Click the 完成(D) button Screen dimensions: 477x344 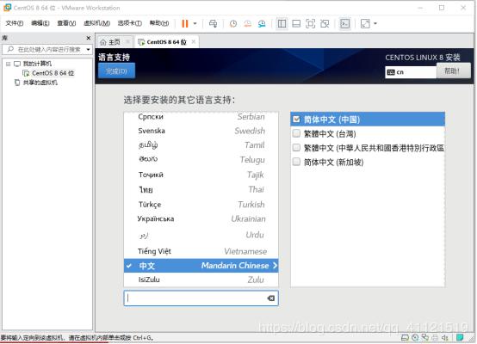click(116, 71)
